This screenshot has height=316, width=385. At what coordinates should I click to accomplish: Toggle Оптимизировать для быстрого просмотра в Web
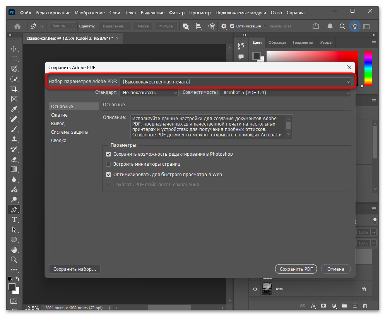click(108, 175)
